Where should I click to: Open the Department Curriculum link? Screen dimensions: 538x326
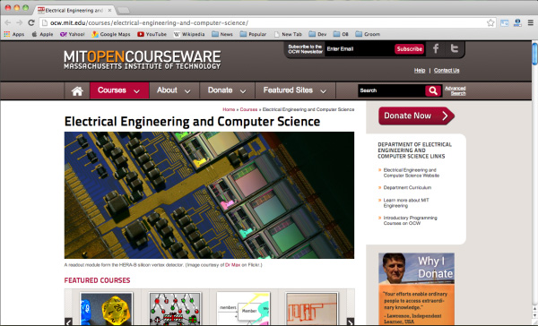point(407,187)
